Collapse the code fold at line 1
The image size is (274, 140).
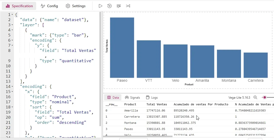12,15
